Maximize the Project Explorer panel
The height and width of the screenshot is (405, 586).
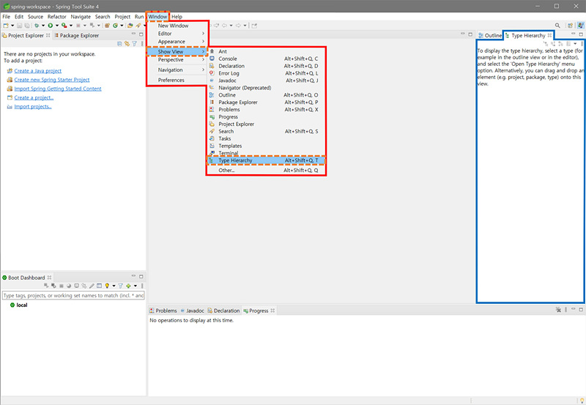(x=141, y=34)
